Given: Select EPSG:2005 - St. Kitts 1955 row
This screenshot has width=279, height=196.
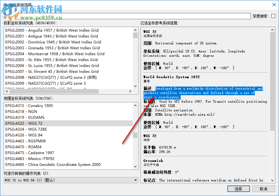Looking at the screenshot, I should pyautogui.click(x=68, y=60).
